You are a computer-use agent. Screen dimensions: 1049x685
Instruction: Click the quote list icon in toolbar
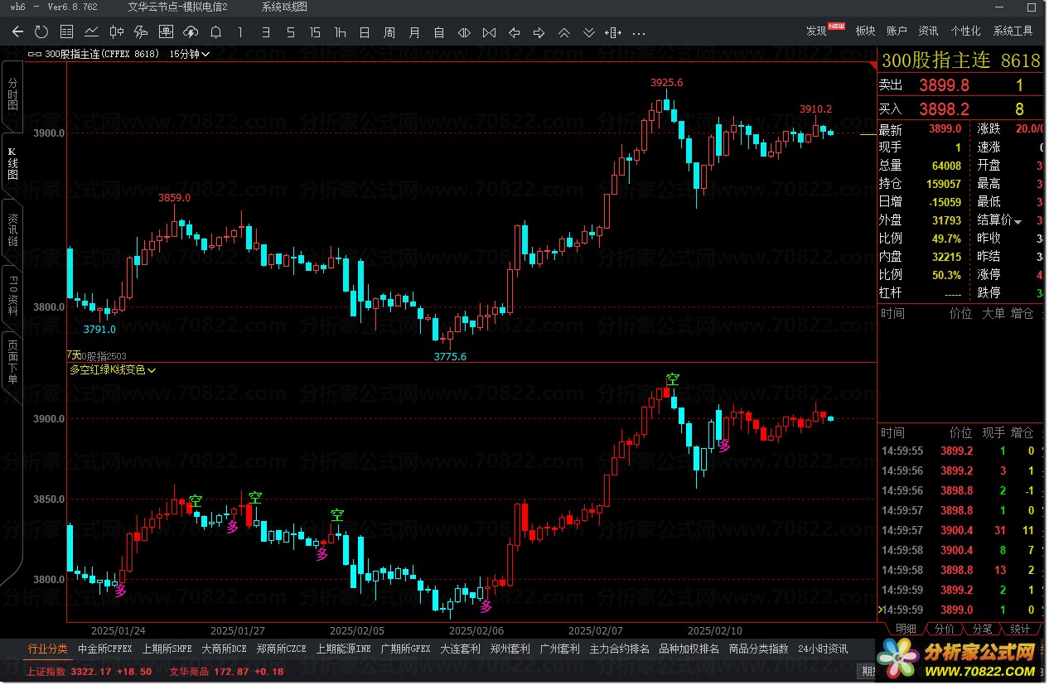(66, 32)
